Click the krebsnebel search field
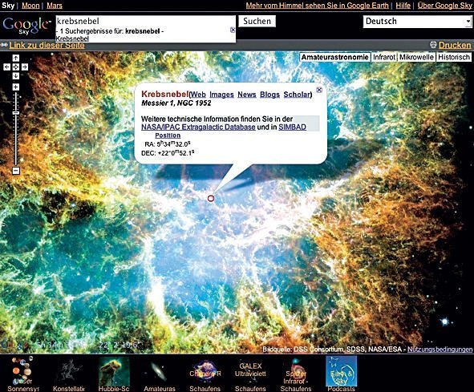Screen dimensions: 474x392 [145, 21]
